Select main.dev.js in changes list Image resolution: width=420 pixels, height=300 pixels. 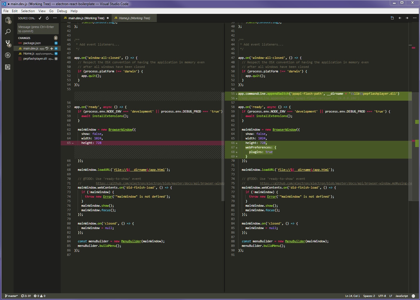pos(31,48)
